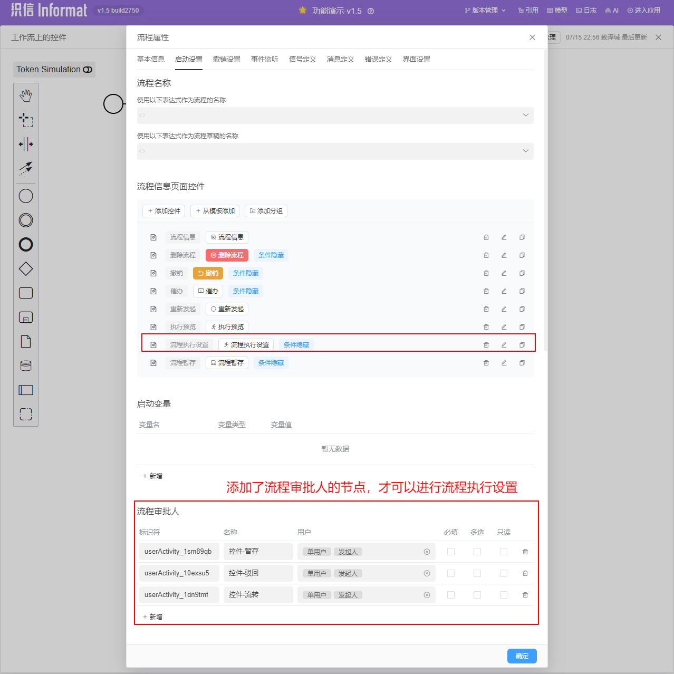Copy the 流程信息 control row

(522, 237)
